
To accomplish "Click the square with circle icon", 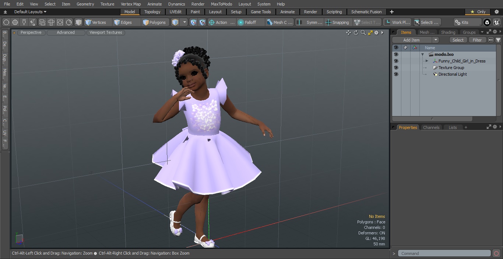I will point(60,22).
